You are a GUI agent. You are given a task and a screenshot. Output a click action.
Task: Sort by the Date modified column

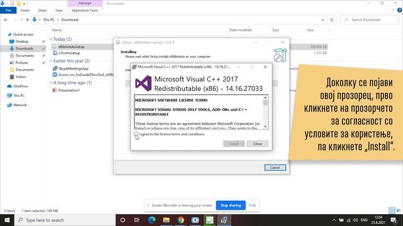[x=241, y=30]
